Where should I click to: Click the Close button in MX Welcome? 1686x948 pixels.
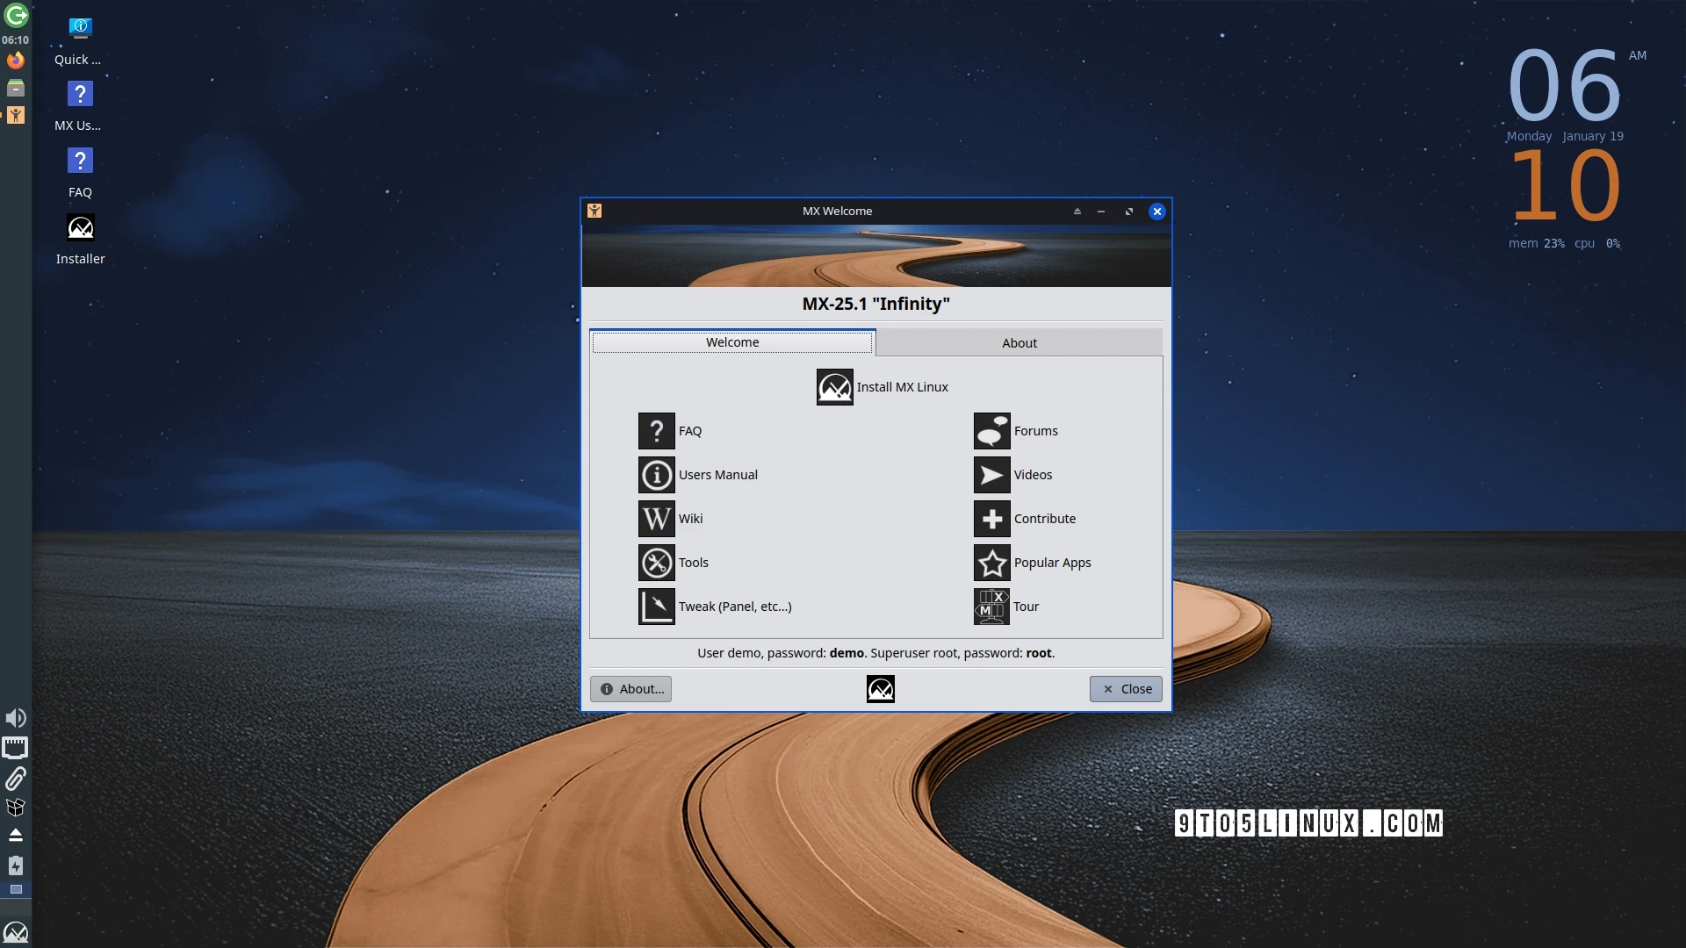click(1126, 689)
